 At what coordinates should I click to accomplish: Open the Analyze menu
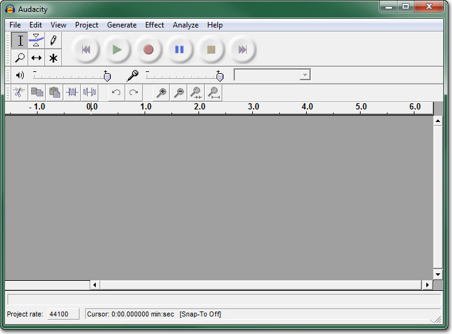186,25
